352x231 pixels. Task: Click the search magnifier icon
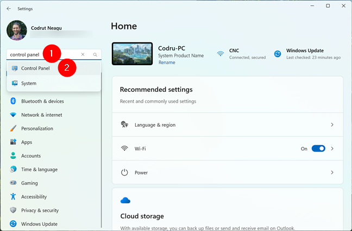pos(95,54)
